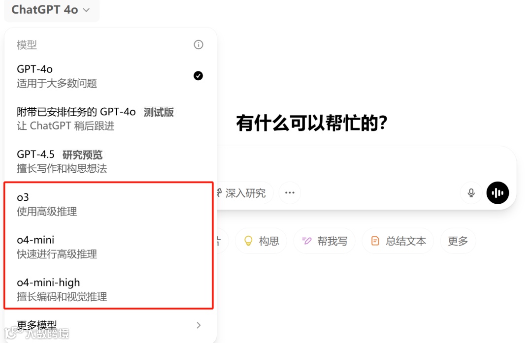Collapse the ChatGPT 4o model dropdown

[52, 10]
